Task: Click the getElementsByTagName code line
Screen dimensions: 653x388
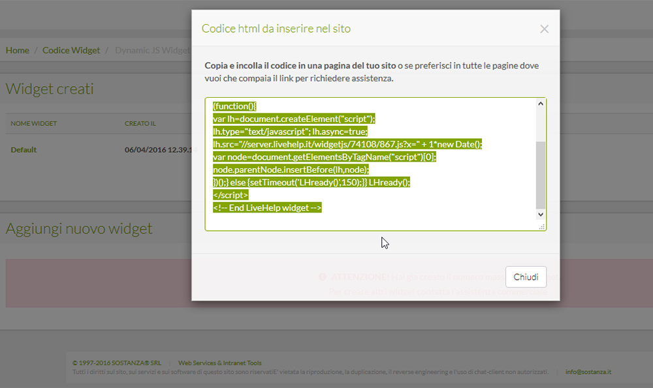Action: [x=325, y=157]
